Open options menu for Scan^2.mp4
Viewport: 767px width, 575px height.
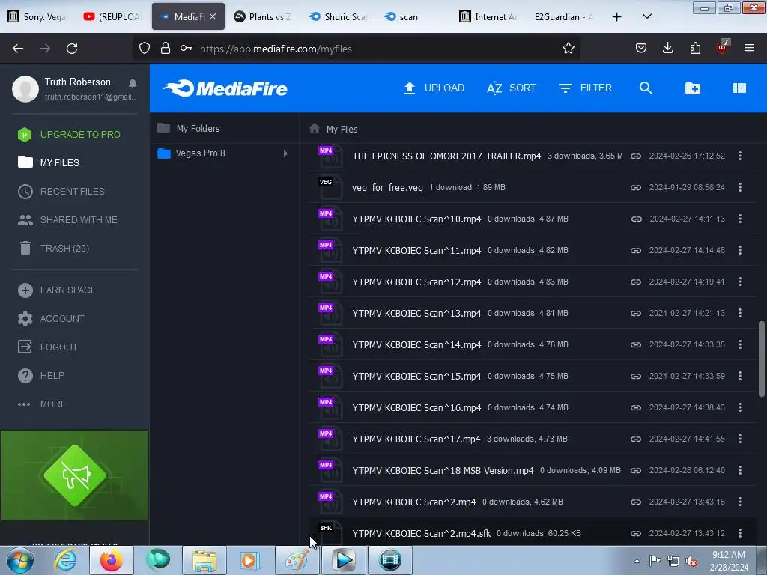point(740,502)
